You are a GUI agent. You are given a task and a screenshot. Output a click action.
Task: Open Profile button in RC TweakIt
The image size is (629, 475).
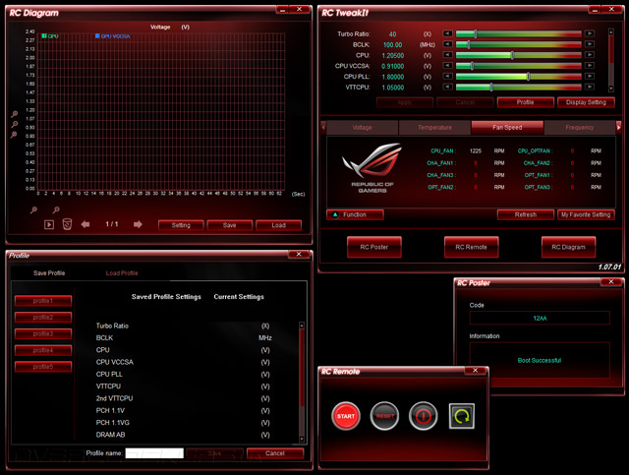coord(526,102)
